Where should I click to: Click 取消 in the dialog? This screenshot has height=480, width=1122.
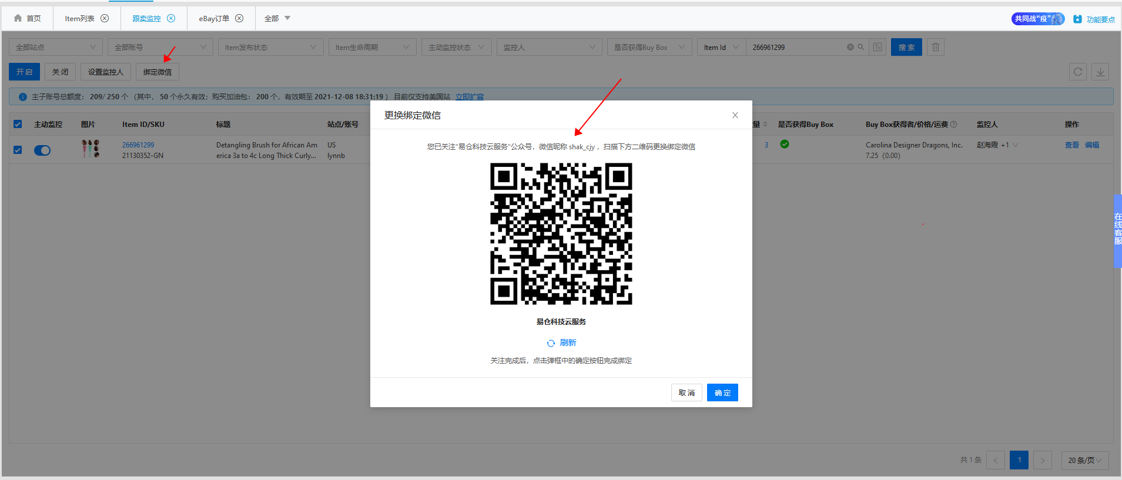(x=686, y=392)
